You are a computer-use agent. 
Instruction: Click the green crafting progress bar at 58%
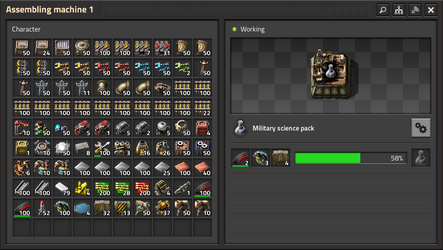350,158
